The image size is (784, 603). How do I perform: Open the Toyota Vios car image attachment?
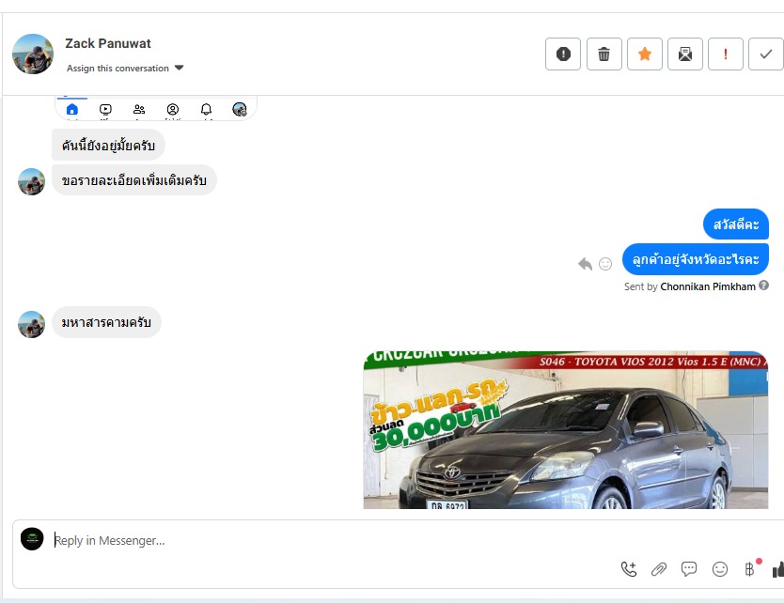tap(566, 430)
